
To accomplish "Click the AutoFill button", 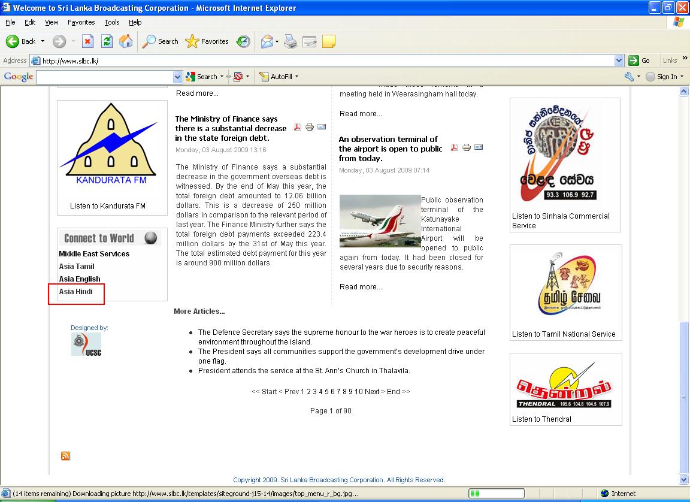I will pyautogui.click(x=276, y=77).
